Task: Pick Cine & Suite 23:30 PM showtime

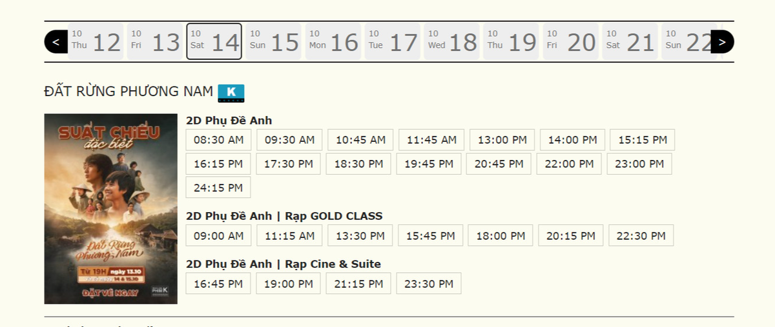Action: tap(429, 283)
